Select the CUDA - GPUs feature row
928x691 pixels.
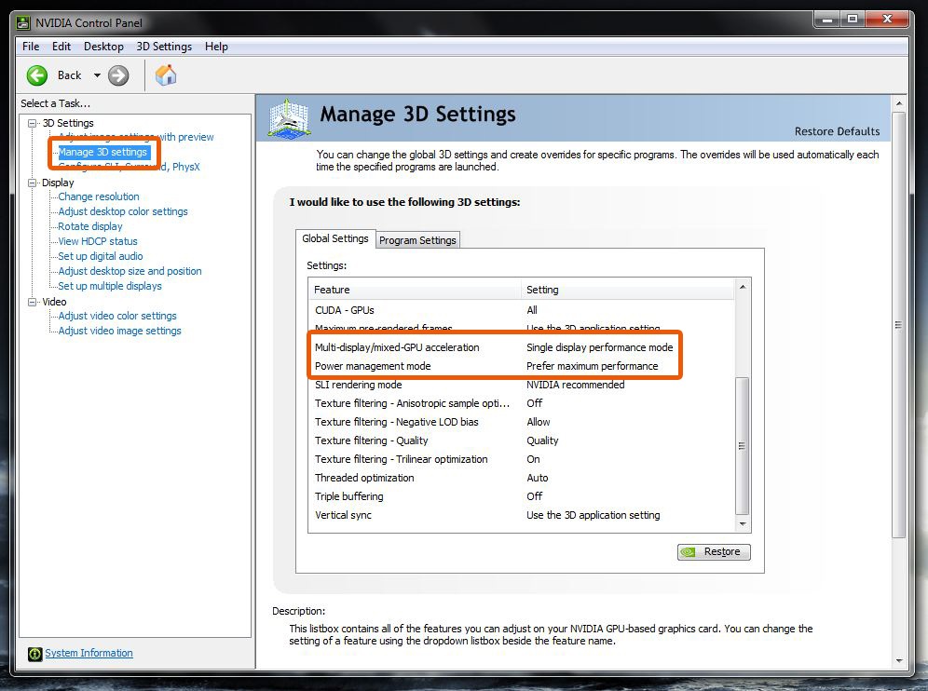click(x=522, y=310)
